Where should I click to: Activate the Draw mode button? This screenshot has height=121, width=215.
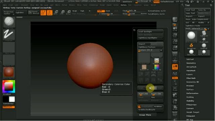49,12
